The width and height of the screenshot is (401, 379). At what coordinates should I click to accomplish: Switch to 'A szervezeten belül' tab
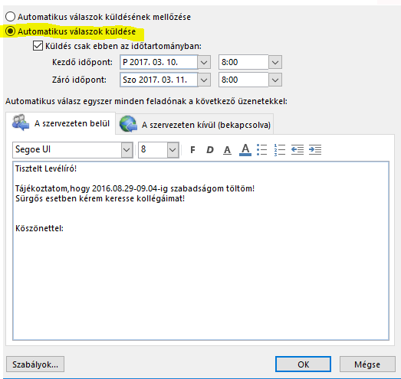(x=61, y=123)
